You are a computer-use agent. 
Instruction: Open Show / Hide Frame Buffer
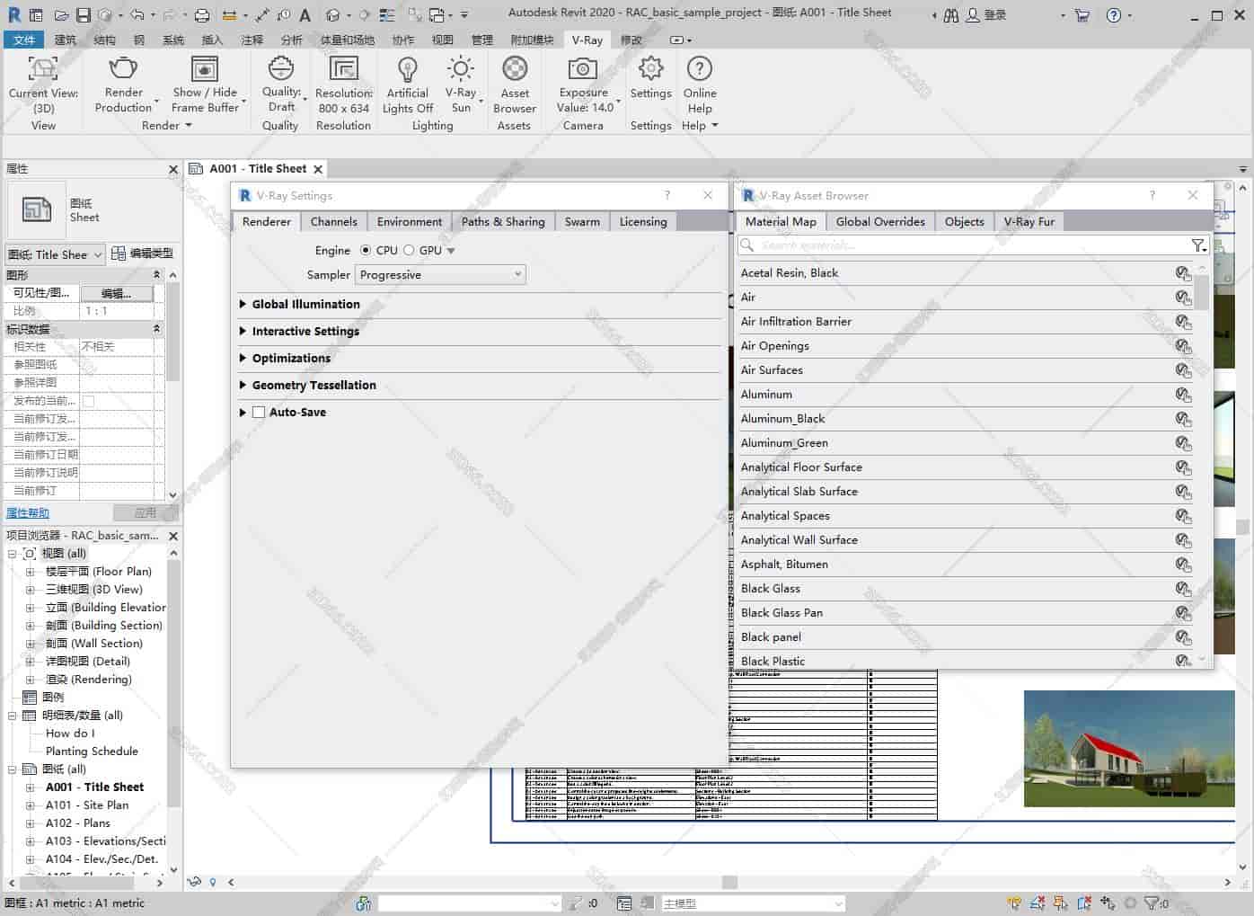pyautogui.click(x=205, y=69)
